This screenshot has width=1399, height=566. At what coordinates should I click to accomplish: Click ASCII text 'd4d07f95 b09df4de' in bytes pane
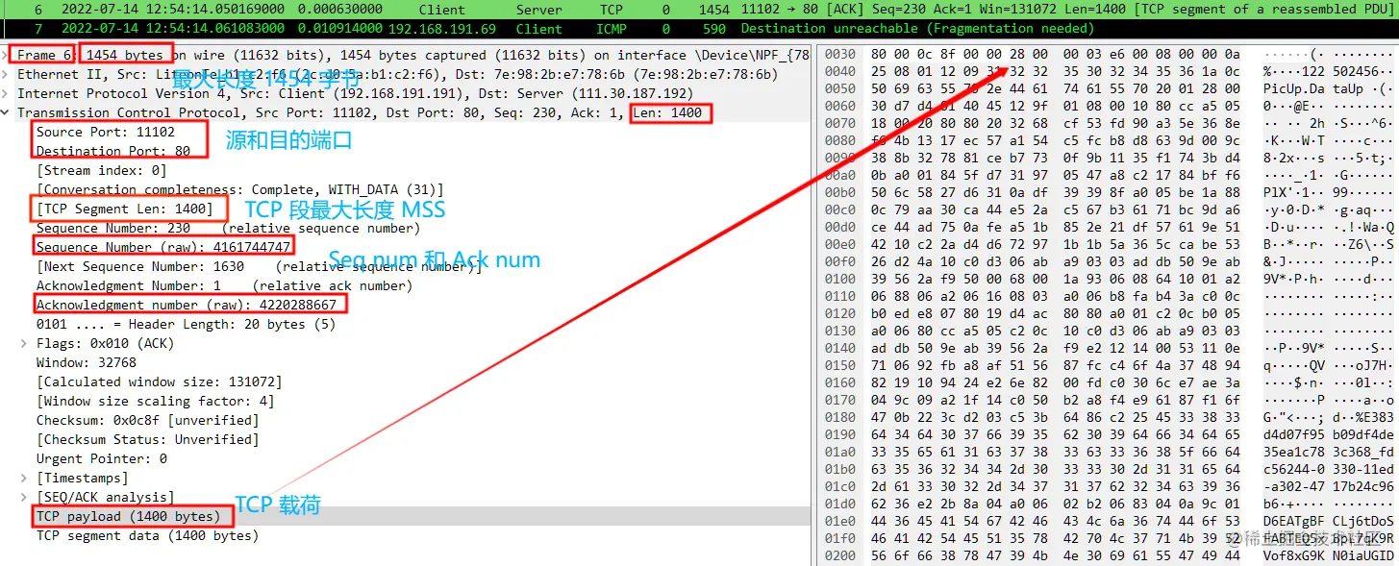[1328, 434]
